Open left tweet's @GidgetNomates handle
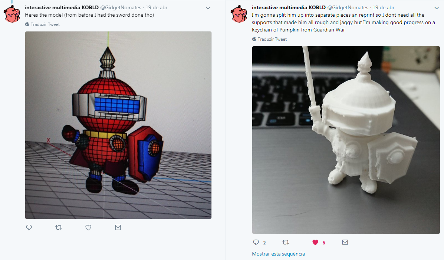 (121, 8)
